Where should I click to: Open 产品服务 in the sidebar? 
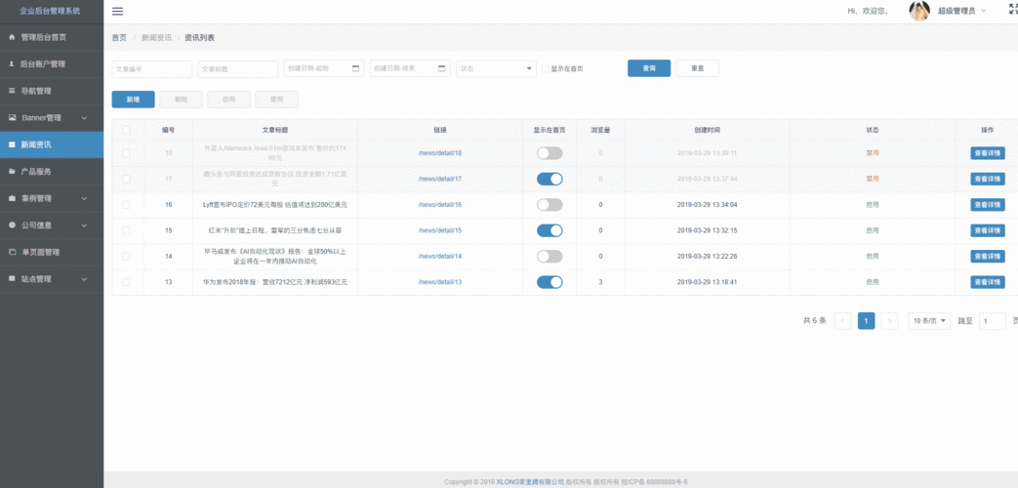pos(52,172)
